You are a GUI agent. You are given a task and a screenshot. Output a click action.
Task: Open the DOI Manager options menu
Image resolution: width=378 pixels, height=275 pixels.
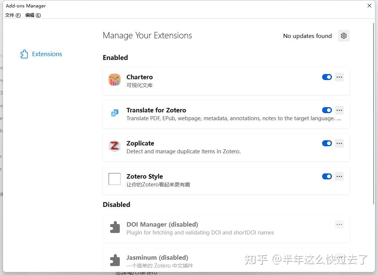pos(339,224)
